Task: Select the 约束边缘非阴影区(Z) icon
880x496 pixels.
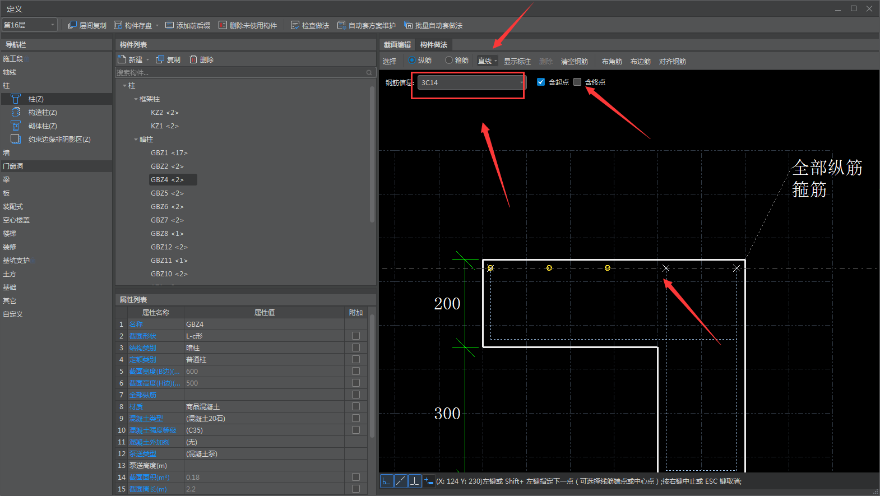Action: (x=16, y=139)
